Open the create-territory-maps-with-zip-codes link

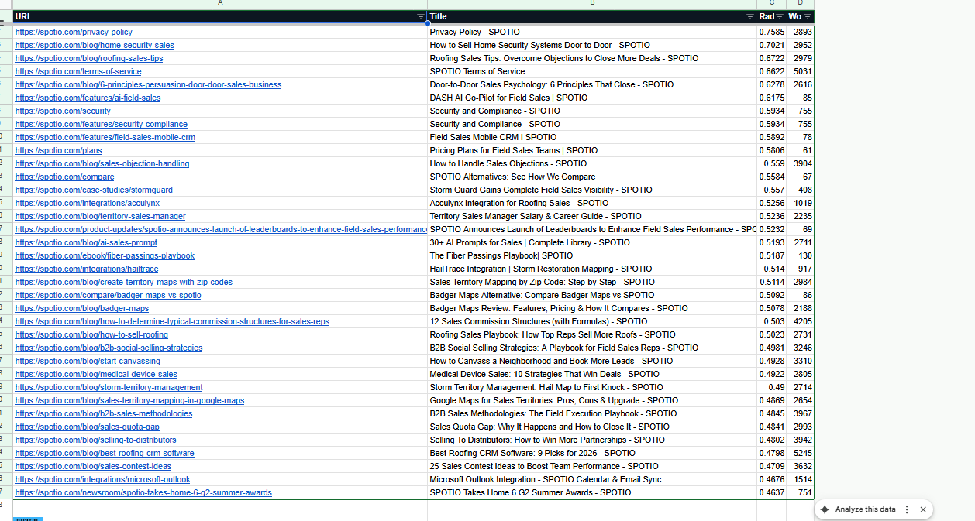click(x=123, y=282)
